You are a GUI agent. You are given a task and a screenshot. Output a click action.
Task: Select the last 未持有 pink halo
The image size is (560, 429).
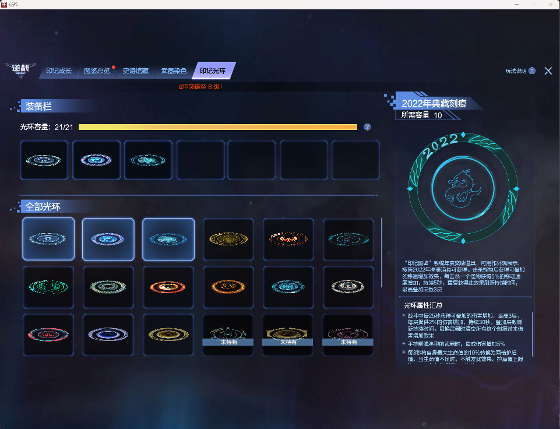(348, 335)
